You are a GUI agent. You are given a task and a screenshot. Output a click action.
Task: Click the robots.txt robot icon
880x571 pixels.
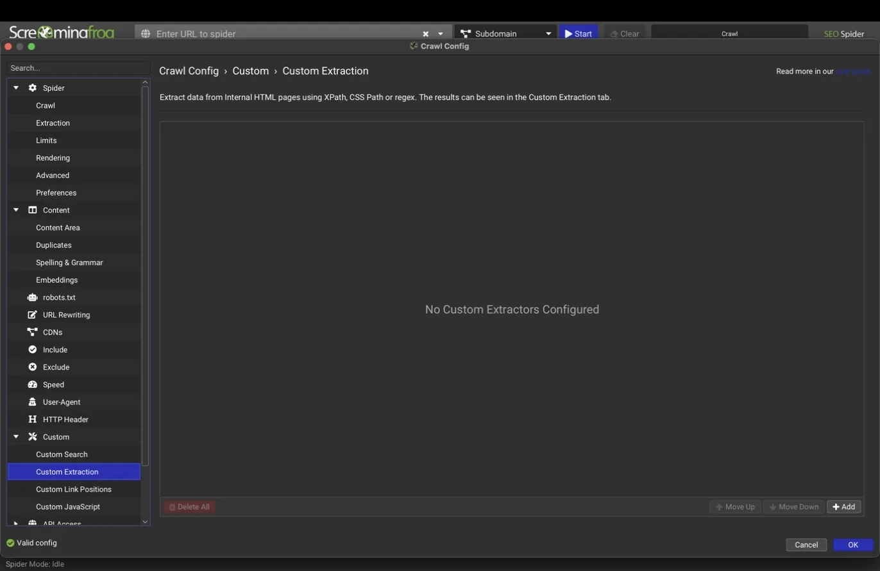point(33,297)
